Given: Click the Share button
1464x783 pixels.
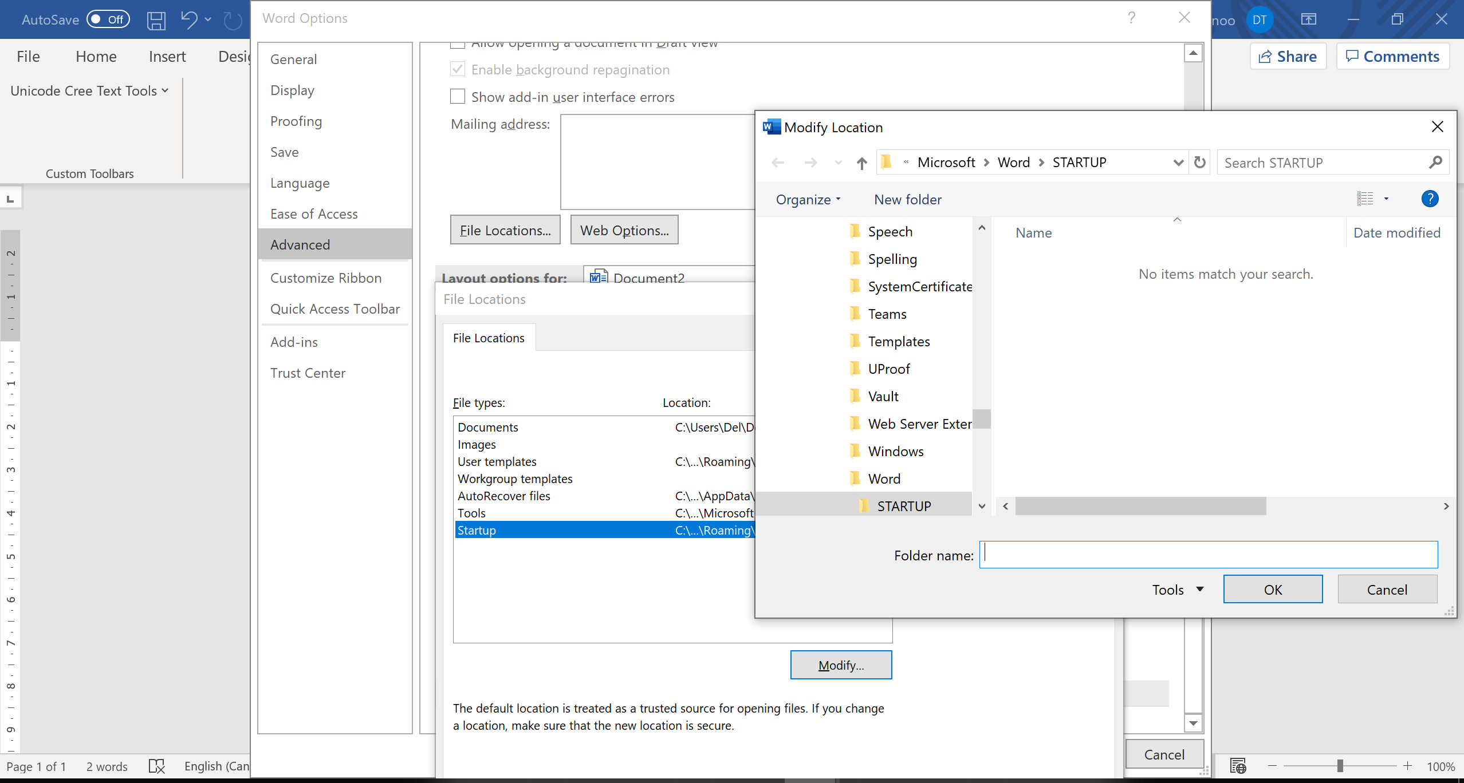Looking at the screenshot, I should coord(1288,56).
